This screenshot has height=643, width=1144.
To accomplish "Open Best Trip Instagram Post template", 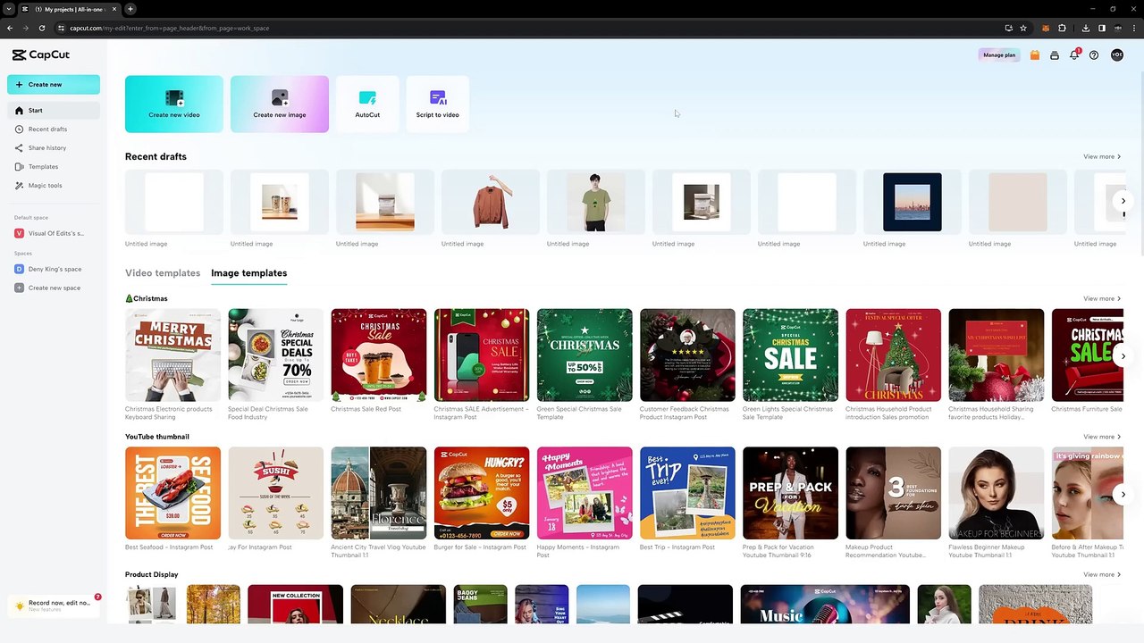I will (687, 493).
